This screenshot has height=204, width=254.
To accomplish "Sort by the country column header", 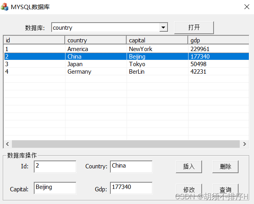I will 96,40.
